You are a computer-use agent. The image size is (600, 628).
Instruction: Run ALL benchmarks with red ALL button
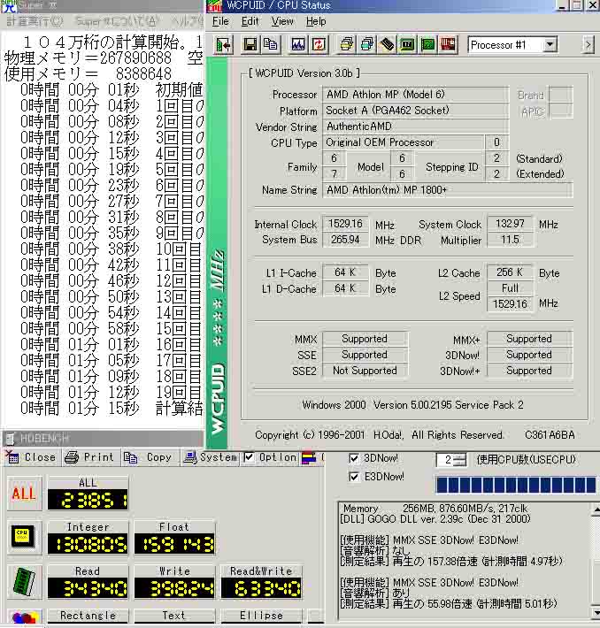point(24,494)
